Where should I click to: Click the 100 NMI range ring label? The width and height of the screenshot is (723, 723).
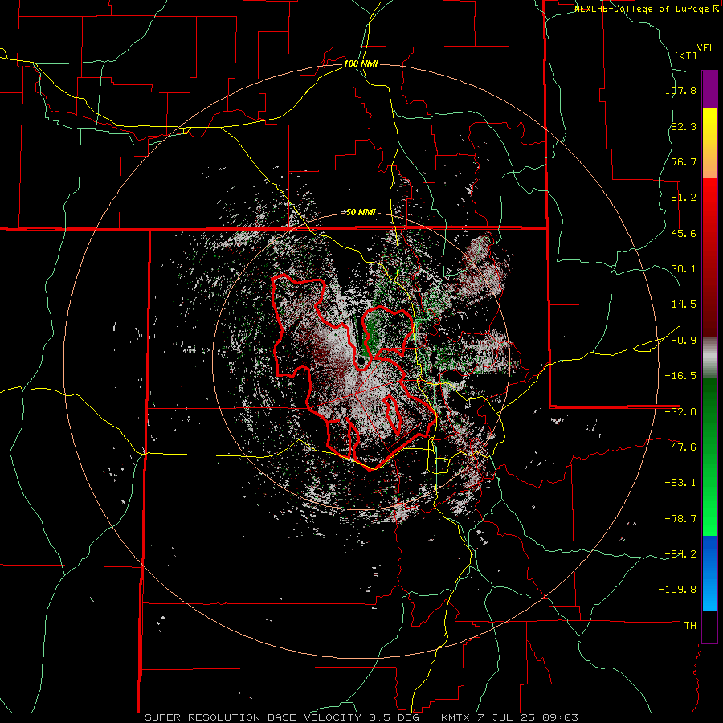pos(361,63)
